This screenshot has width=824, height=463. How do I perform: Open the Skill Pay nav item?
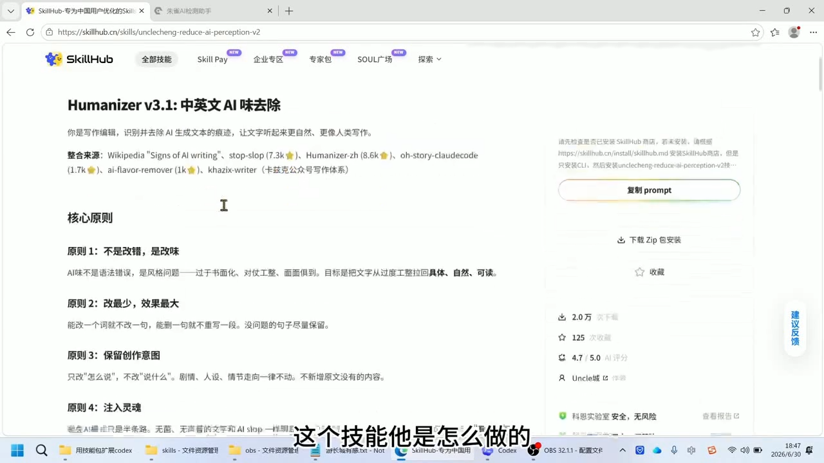[x=212, y=59]
